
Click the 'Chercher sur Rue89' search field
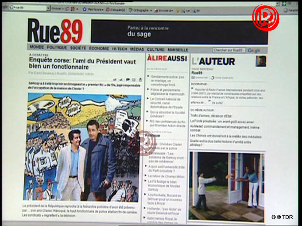pyautogui.click(x=229, y=50)
